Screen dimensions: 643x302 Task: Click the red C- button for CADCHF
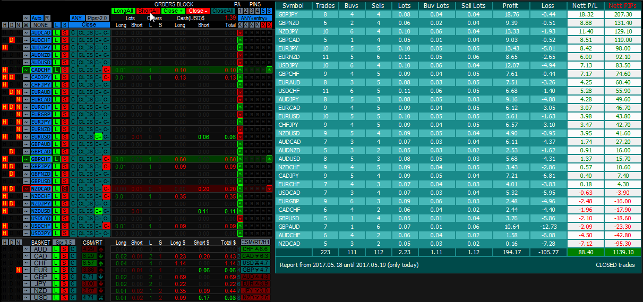(106, 70)
